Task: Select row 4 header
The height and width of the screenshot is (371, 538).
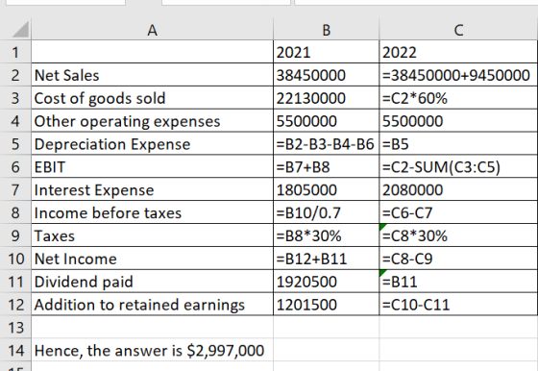Action: coord(15,121)
